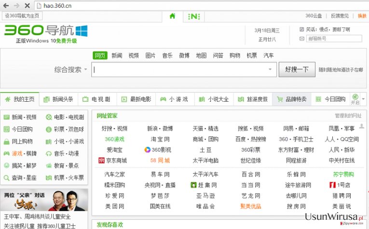Click the 游戏·棋牌 gamepad sidebar icon
369x229 pixels.
click(x=7, y=153)
